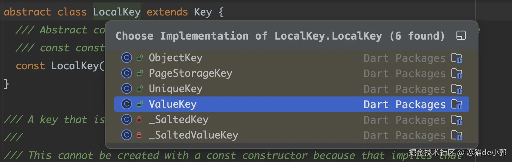Click class icon beside PageStorageKey

pos(126,73)
